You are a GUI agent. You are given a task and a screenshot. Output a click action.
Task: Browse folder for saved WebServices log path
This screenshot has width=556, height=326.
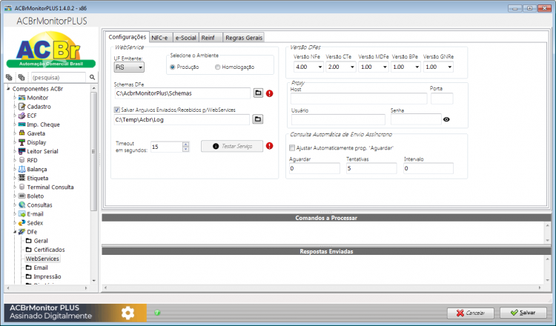258,119
